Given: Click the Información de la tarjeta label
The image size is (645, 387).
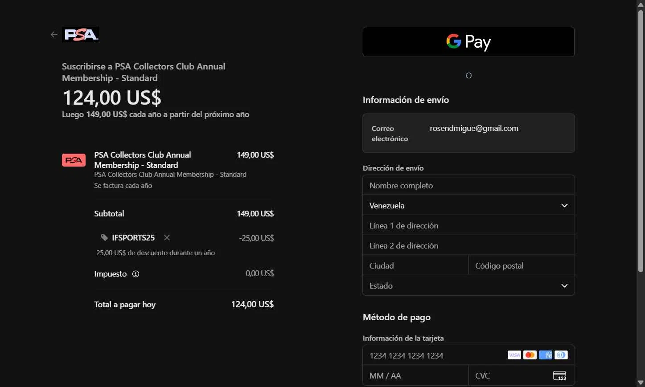Looking at the screenshot, I should click(x=403, y=338).
